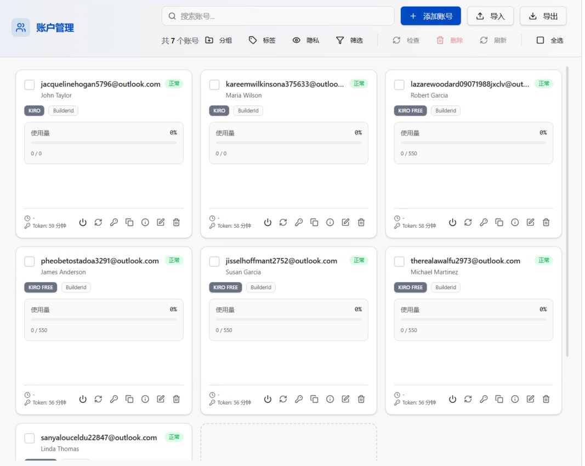Viewport: 585px width, 466px height.
Task: Open info for kareemwilkinsona375633 account
Action: [x=330, y=222]
